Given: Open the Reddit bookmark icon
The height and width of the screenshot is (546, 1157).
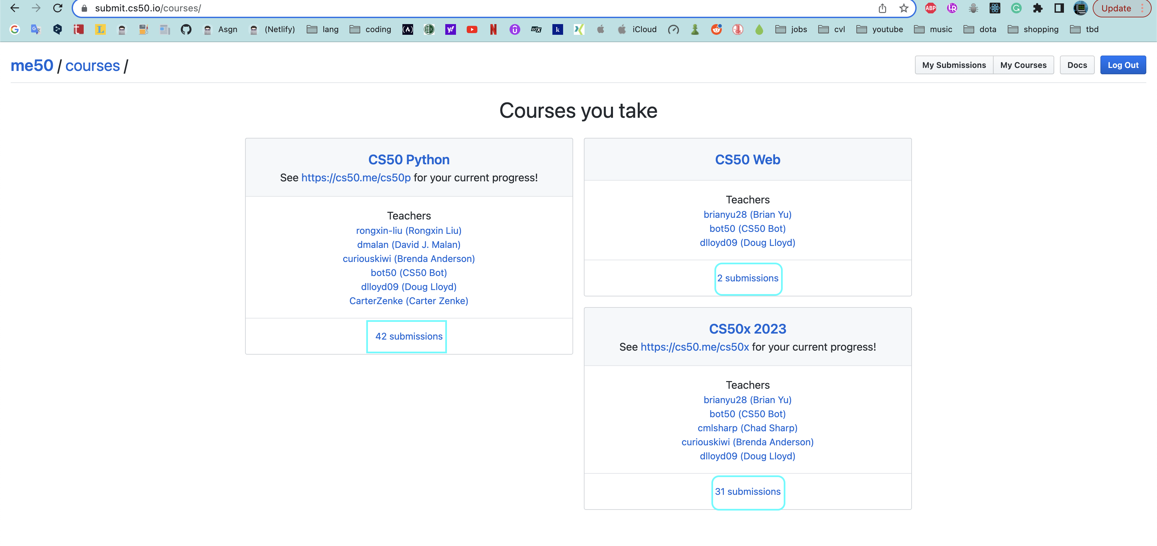Looking at the screenshot, I should [716, 30].
